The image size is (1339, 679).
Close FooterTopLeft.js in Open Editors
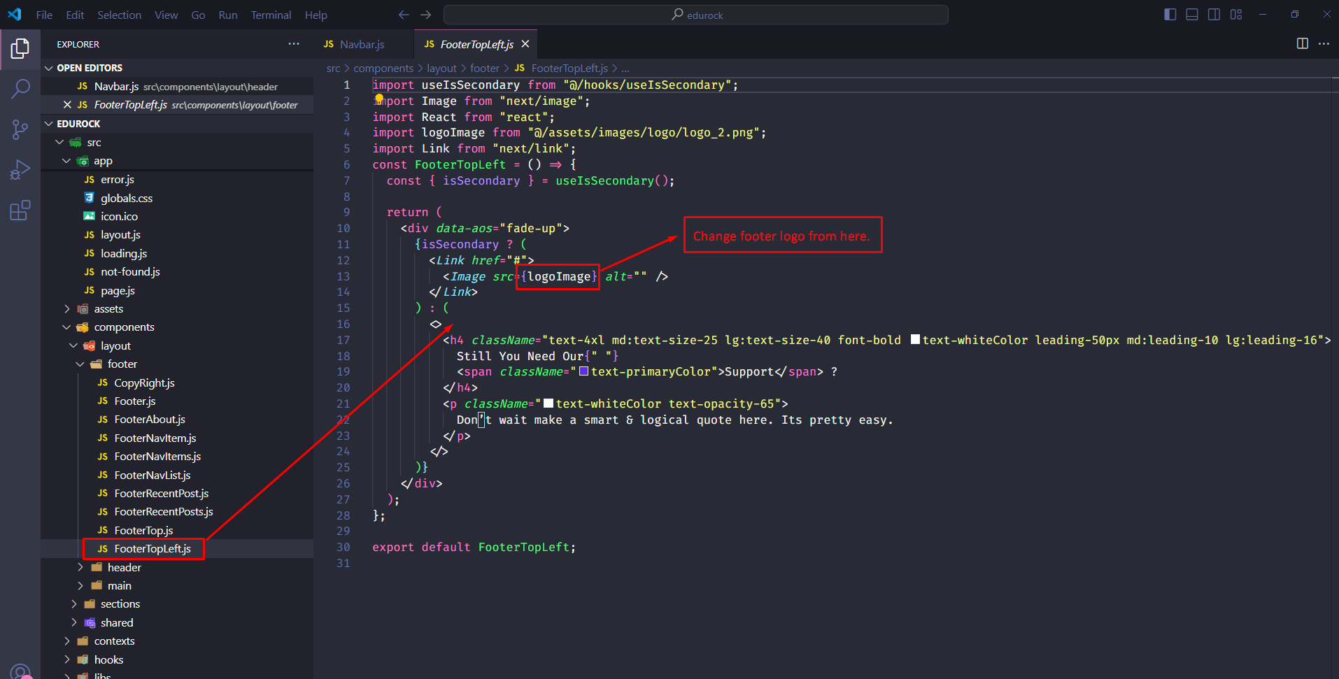(67, 105)
